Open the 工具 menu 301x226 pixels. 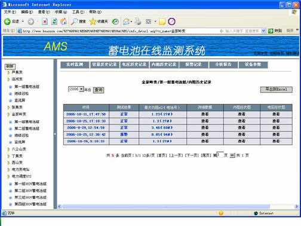(78, 12)
